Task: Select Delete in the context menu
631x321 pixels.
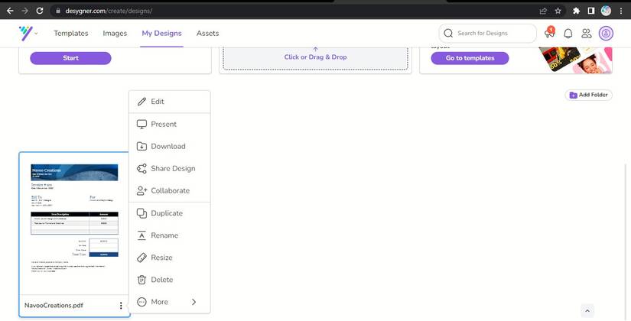Action: 170,280
